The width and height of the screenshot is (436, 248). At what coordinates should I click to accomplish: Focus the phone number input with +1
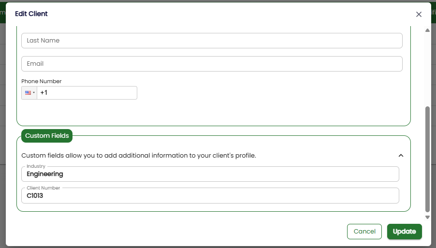87,93
